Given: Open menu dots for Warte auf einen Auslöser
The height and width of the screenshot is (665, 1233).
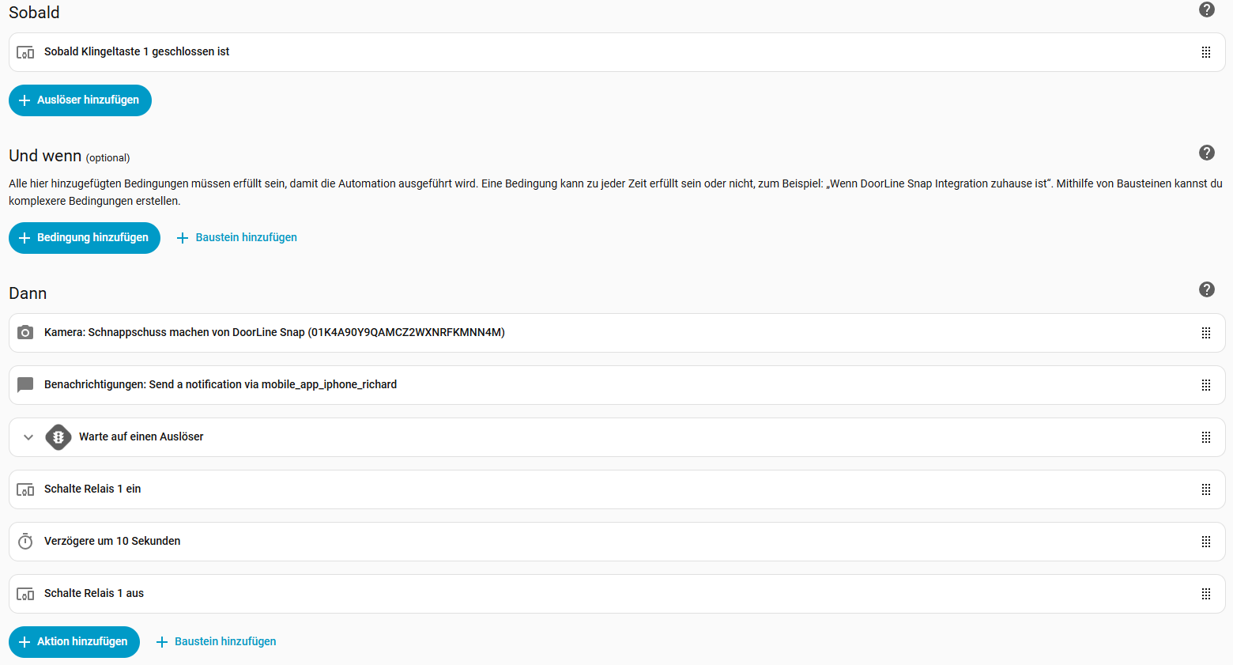Looking at the screenshot, I should coord(1205,437).
